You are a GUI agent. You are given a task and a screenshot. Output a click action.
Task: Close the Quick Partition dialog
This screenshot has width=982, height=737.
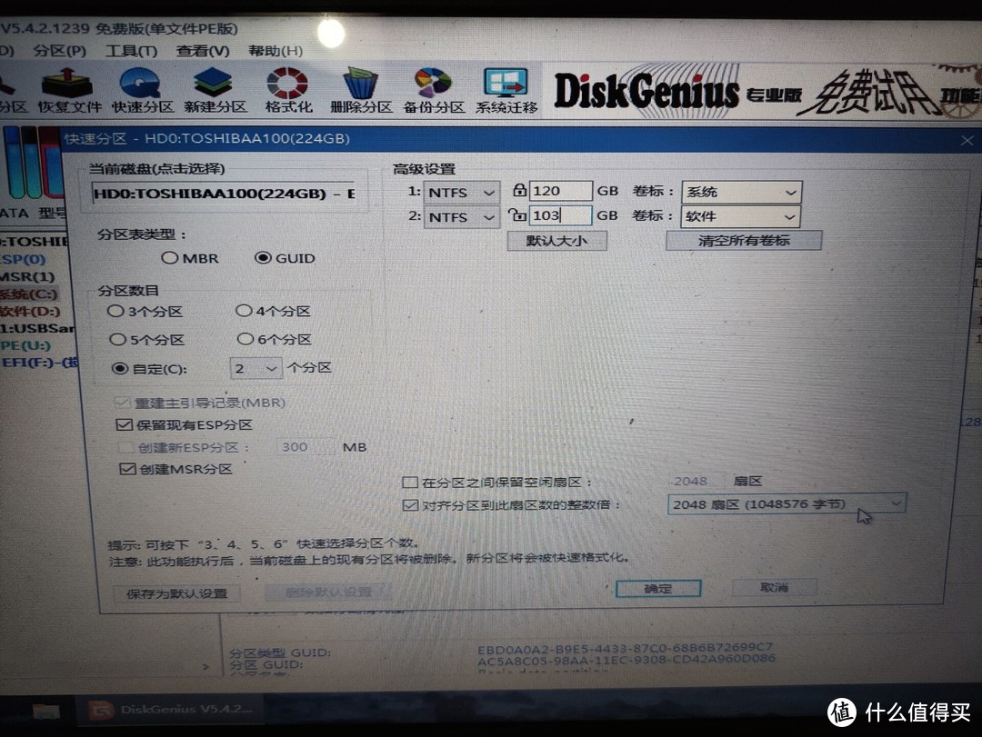tap(967, 140)
